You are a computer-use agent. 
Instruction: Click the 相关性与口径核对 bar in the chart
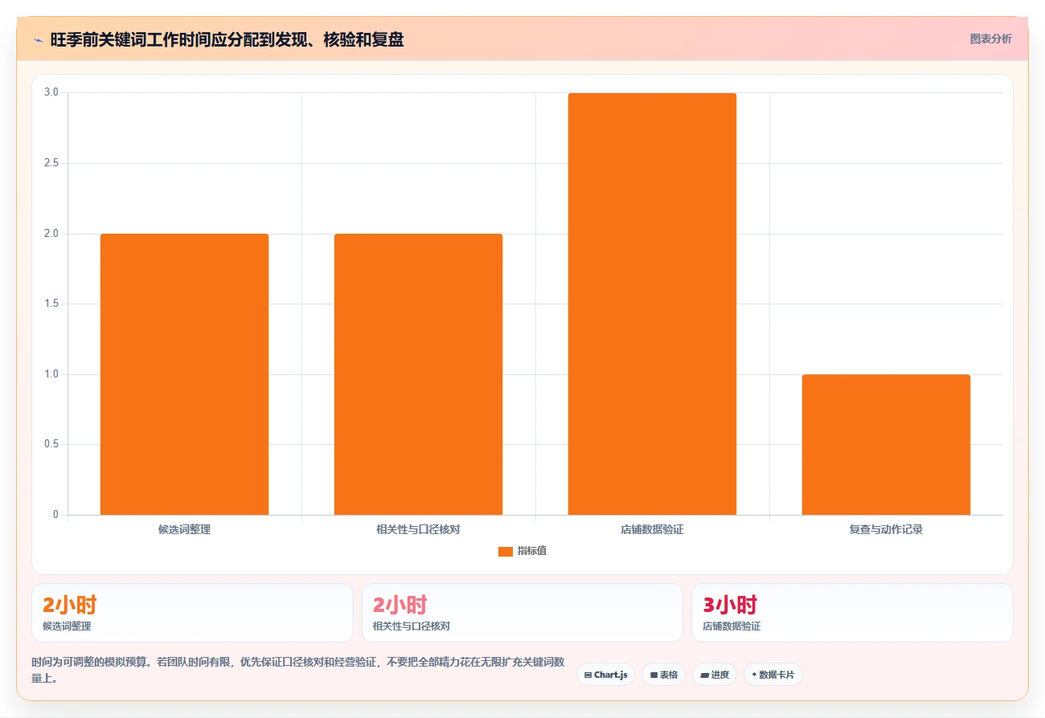418,374
